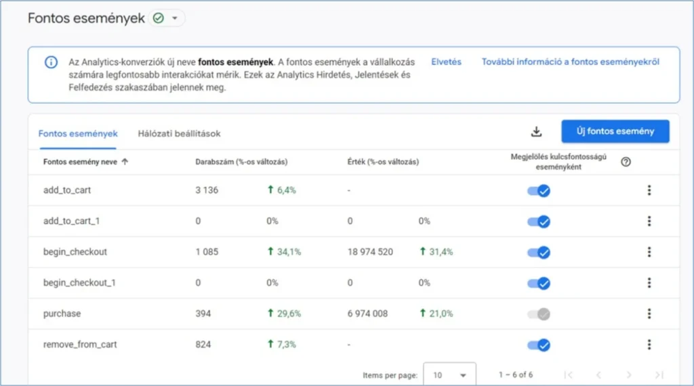Screen dimensions: 694x386
Task: Open the three-dot menu for purchase row
Action: click(649, 314)
